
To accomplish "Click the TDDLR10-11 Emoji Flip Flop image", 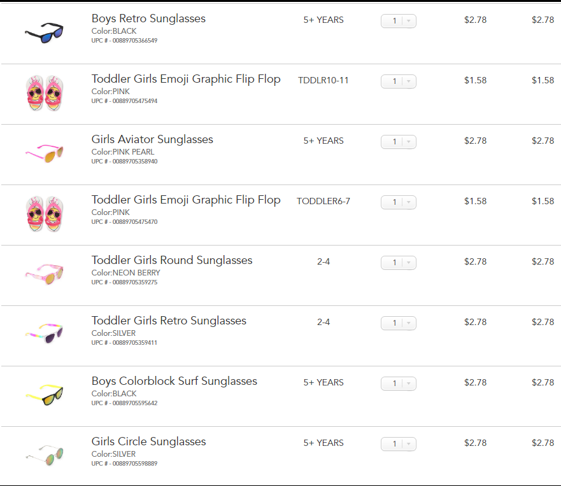I will pos(44,93).
